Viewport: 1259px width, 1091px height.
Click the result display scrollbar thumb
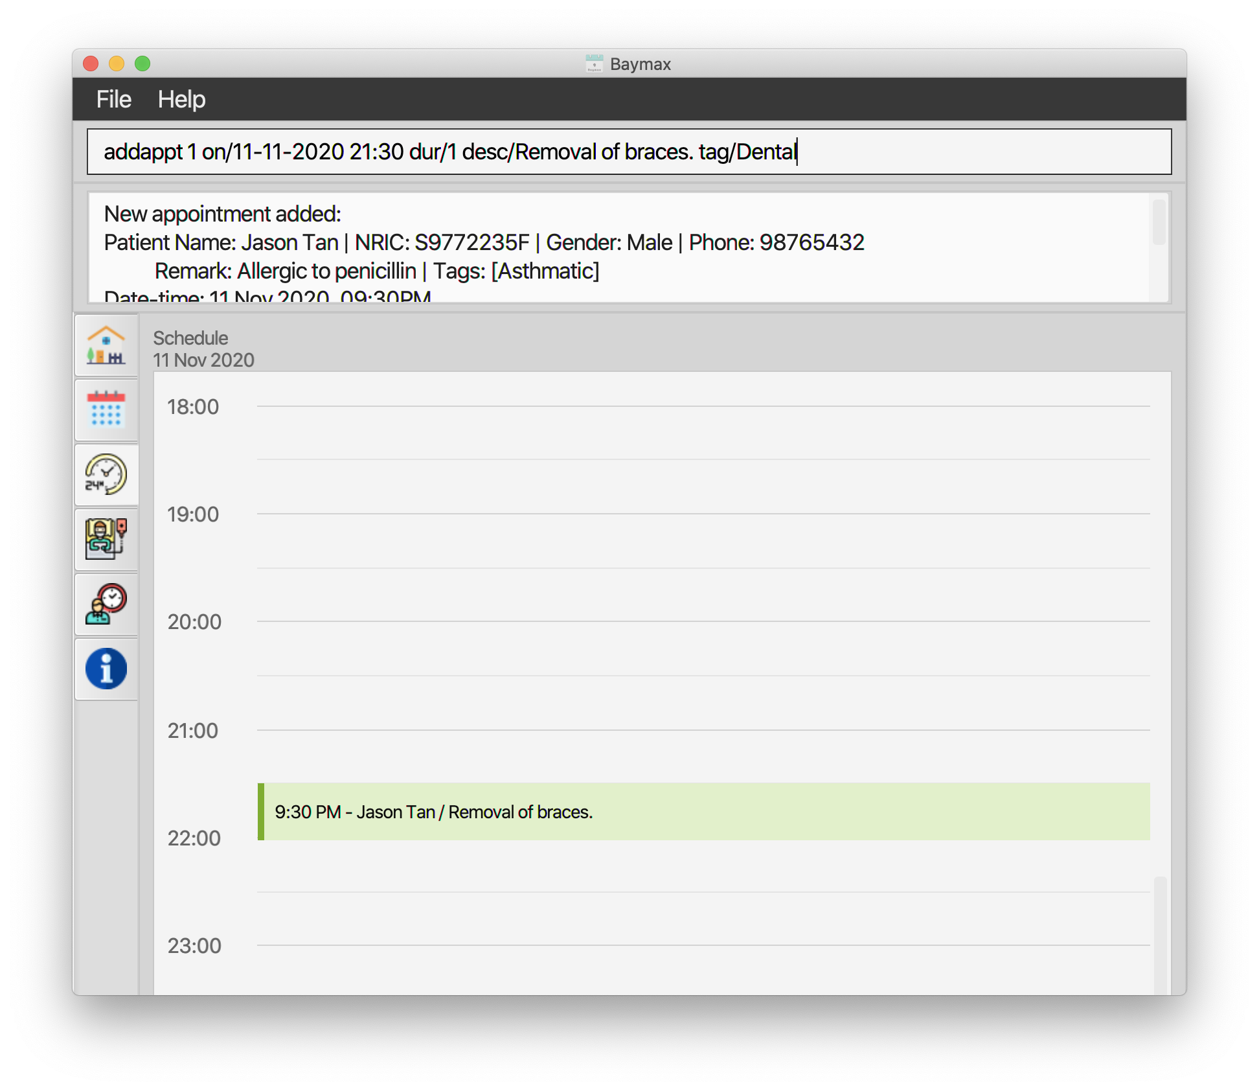(1159, 223)
